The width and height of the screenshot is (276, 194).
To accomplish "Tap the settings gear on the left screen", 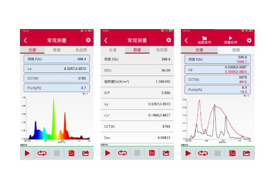I will [88, 40].
